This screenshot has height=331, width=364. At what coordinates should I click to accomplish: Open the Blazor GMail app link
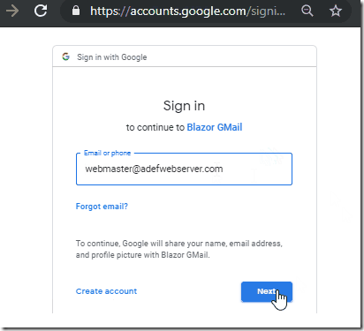(215, 127)
